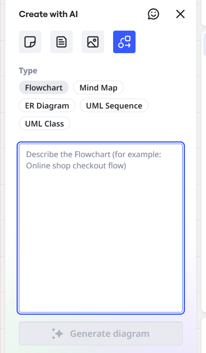Image resolution: width=206 pixels, height=353 pixels.
Task: Click the Type section label
Action: pos(28,71)
